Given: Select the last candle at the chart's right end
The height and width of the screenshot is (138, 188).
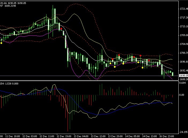Looking at the screenshot, I should click(173, 74).
